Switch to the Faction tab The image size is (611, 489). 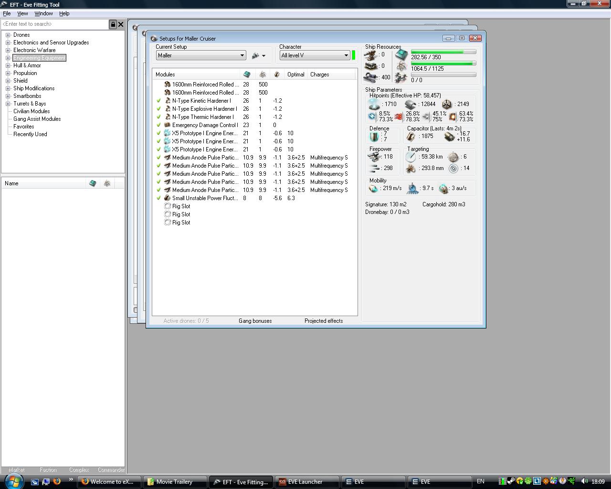click(x=48, y=470)
